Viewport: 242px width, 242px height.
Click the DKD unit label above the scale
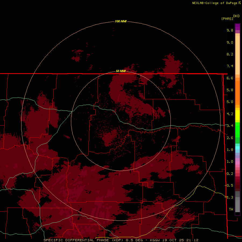[x=236, y=16]
